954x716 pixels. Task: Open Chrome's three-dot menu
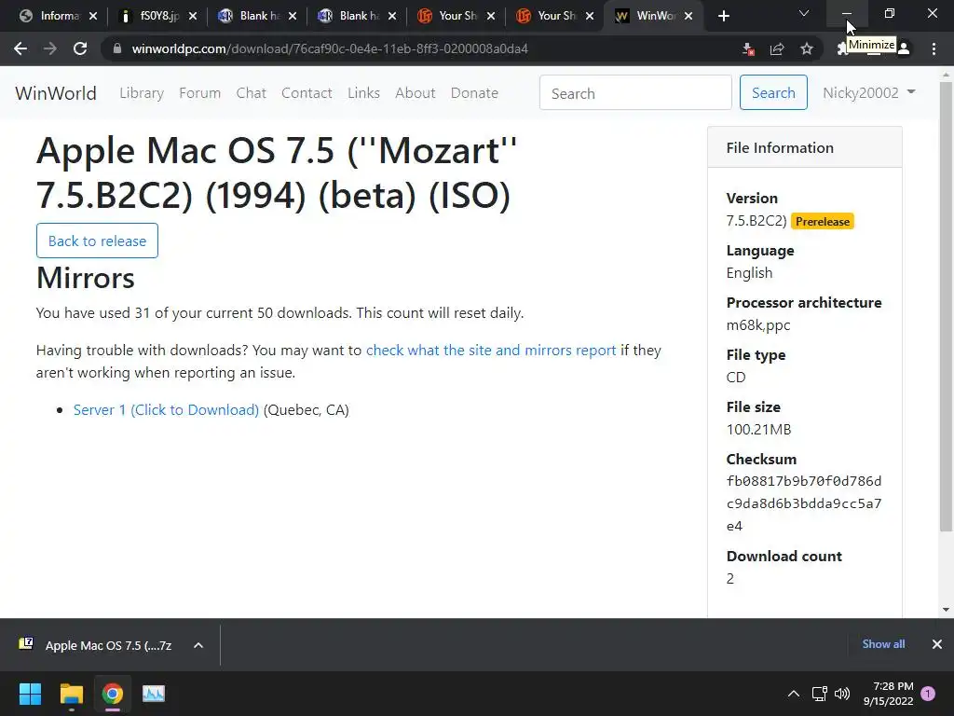(934, 48)
